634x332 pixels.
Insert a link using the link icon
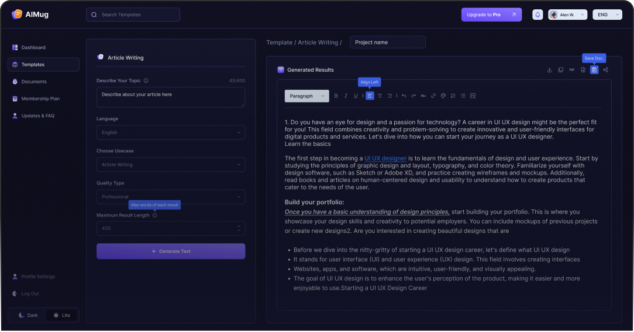[x=433, y=96]
